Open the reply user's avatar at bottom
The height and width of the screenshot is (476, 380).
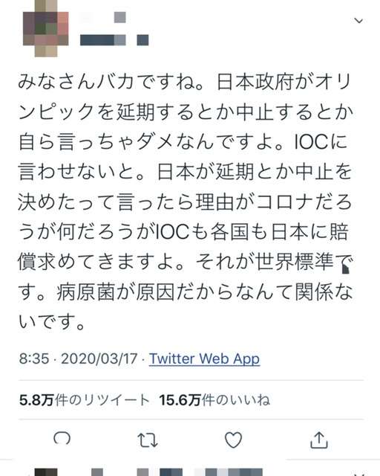46,472
